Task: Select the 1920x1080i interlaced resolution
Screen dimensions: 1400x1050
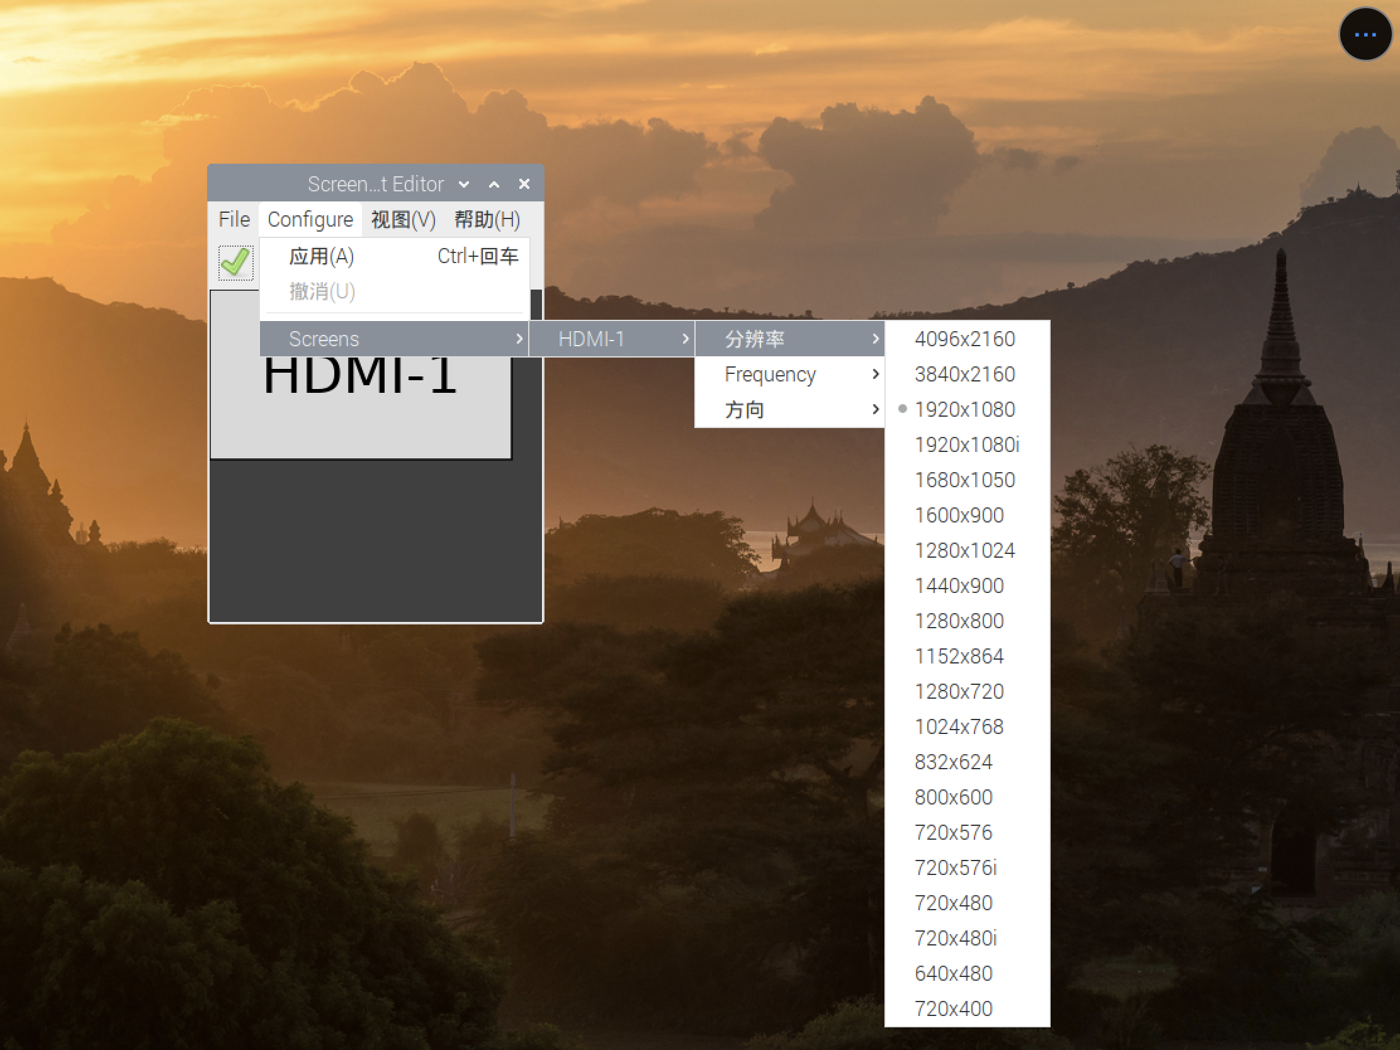Action: (967, 444)
